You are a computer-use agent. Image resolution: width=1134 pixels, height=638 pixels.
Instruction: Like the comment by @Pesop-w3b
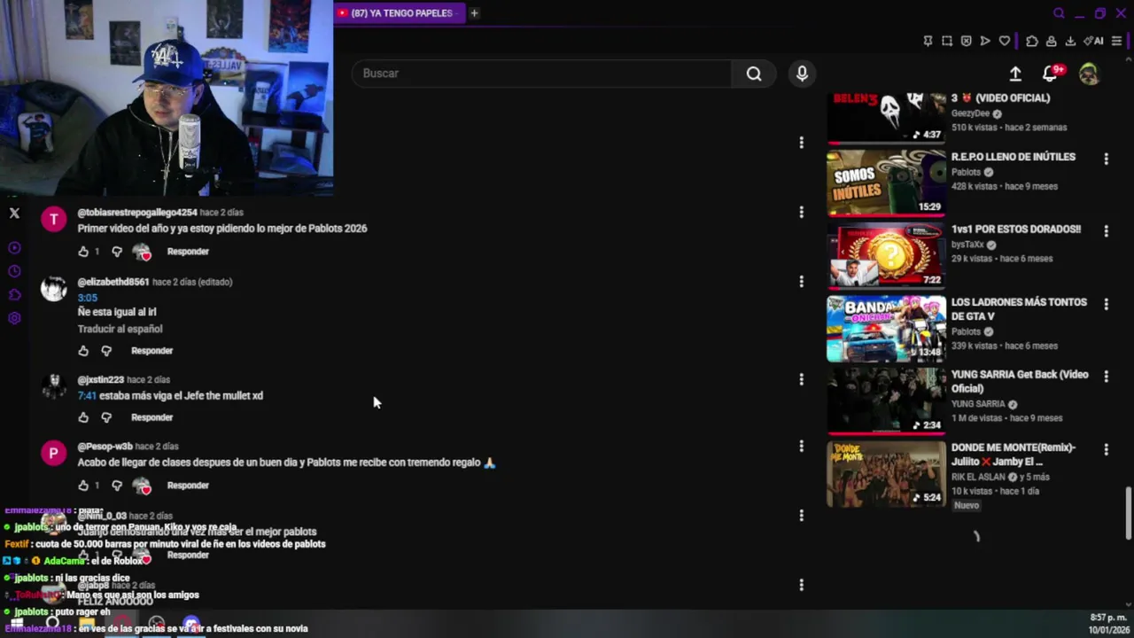pyautogui.click(x=83, y=486)
